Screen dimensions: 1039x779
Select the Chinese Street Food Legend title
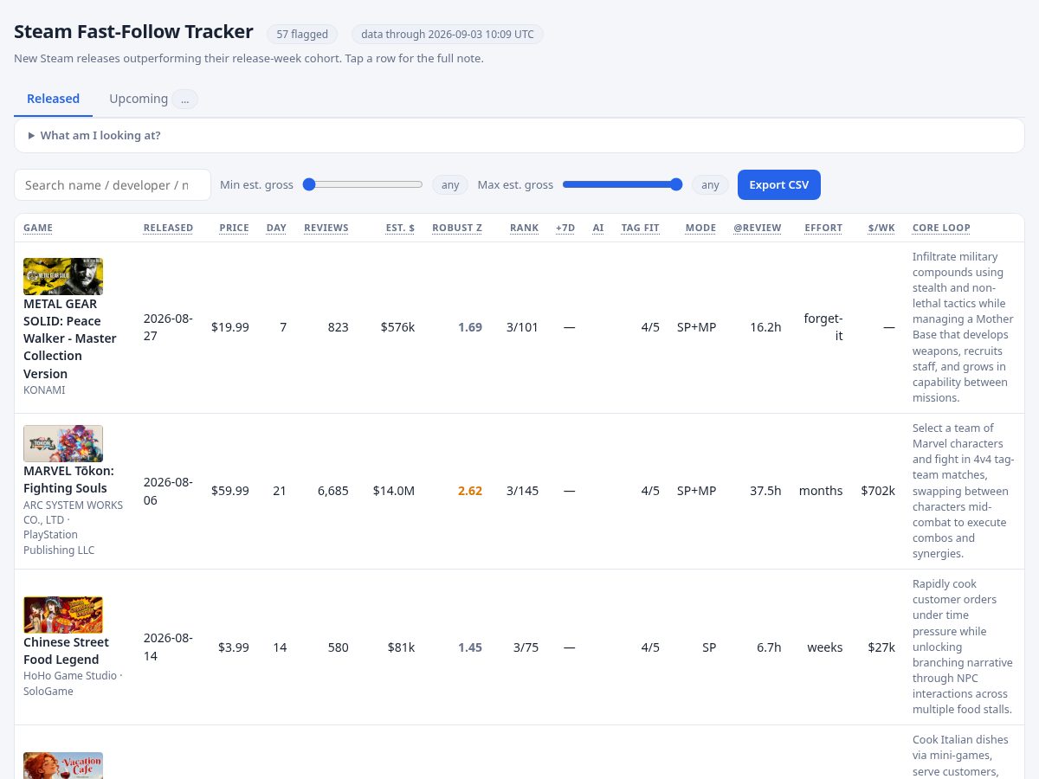(66, 651)
